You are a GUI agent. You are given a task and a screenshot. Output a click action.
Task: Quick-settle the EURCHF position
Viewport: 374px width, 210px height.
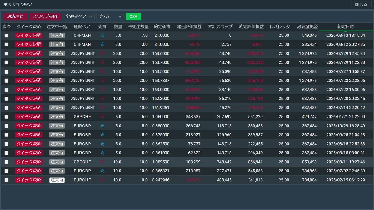point(29,180)
